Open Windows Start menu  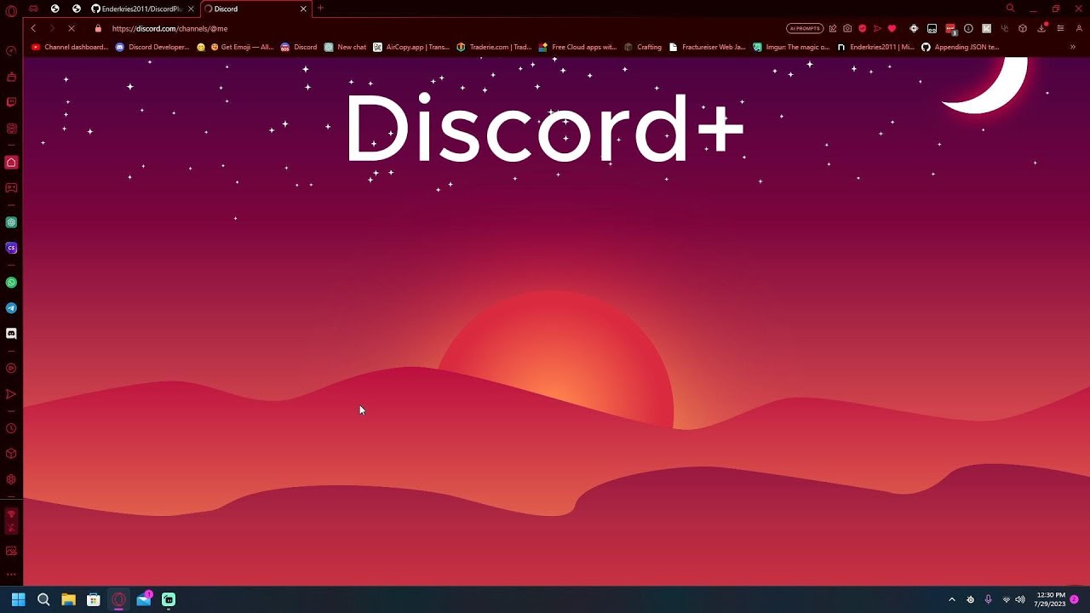click(19, 599)
